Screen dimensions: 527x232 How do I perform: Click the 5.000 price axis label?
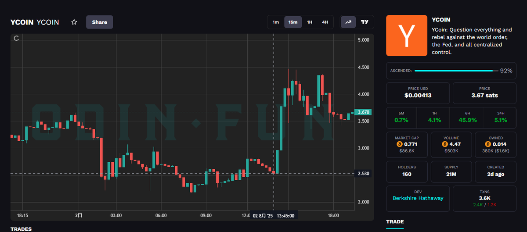[x=364, y=40]
